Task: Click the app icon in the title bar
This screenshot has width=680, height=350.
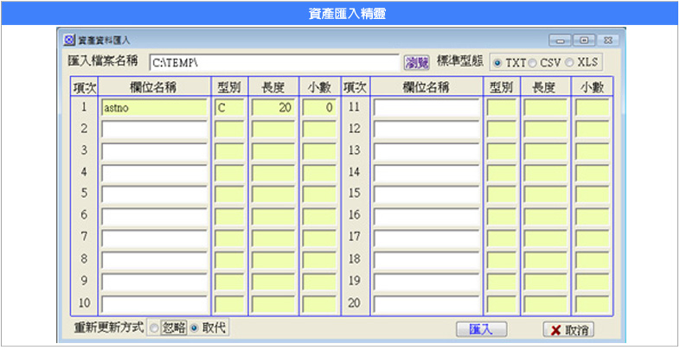Action: coord(70,41)
